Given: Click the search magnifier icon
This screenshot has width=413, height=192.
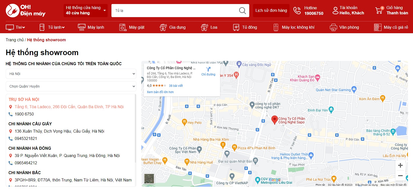Looking at the screenshot, I should pos(242,11).
